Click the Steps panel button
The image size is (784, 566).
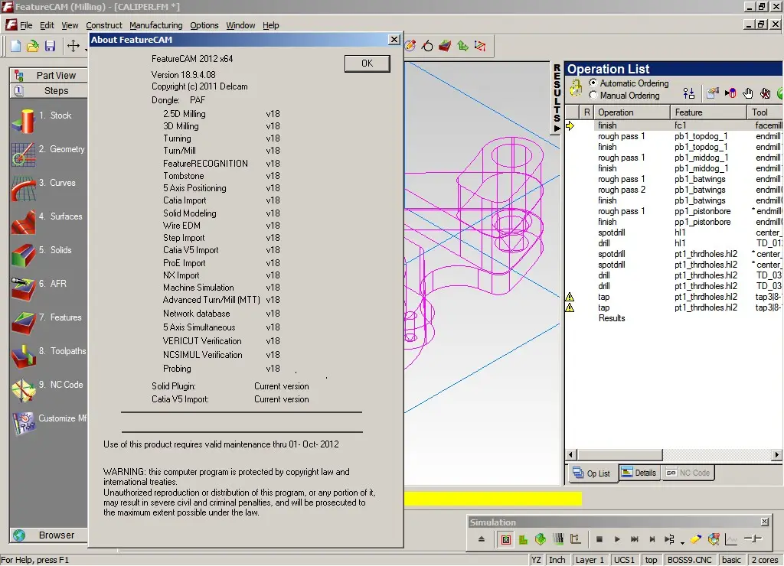(48, 91)
